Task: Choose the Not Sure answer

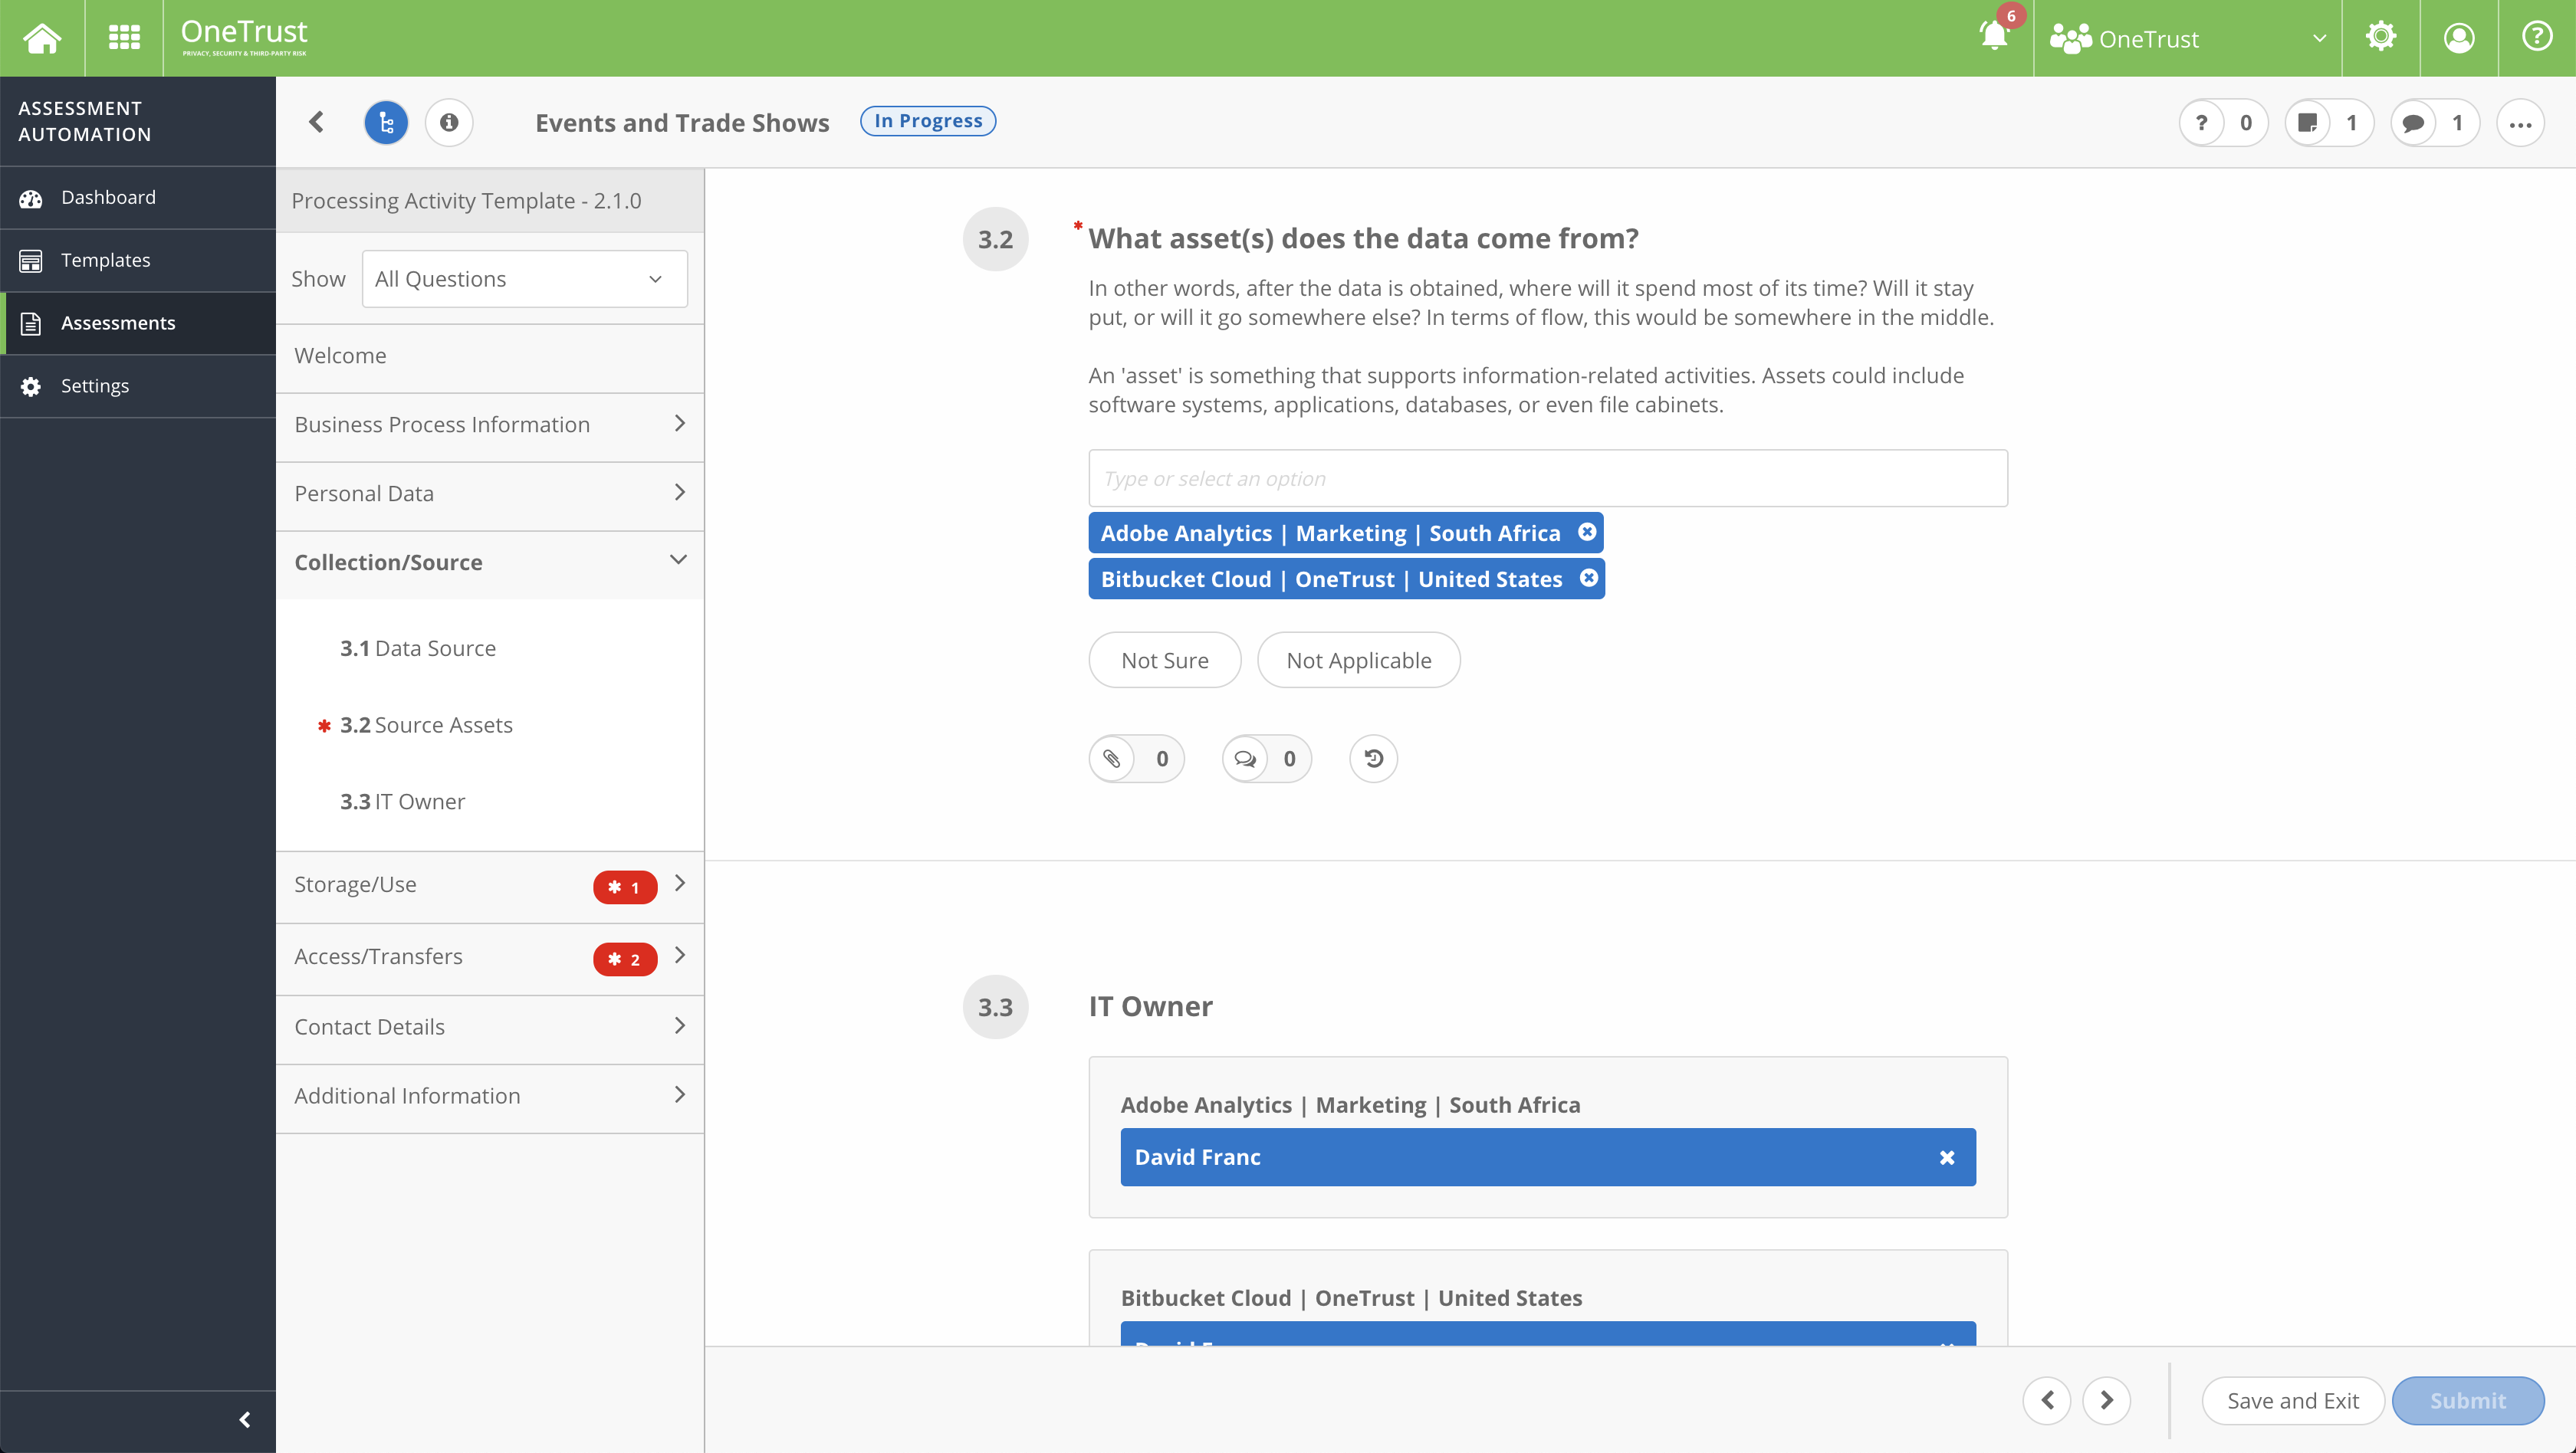Action: click(1165, 661)
